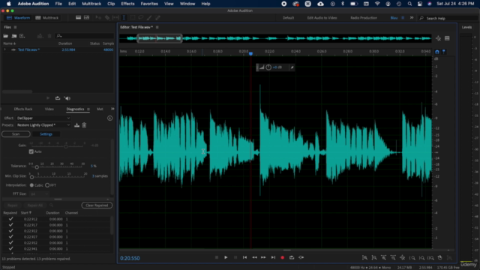The height and width of the screenshot is (270, 480).
Task: Show the Spectral Frequency Display
Action: pos(78,18)
